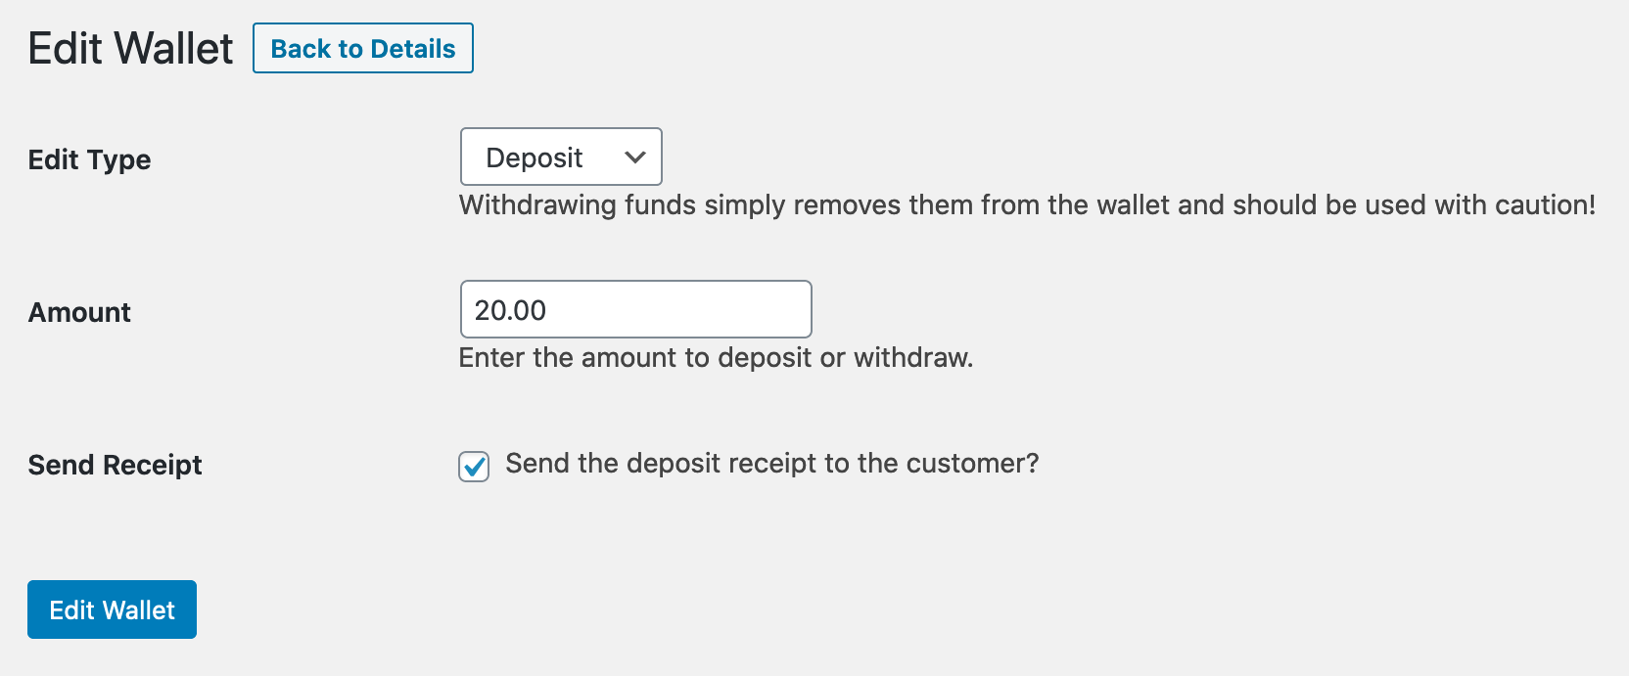Click the Edit Type field label

click(90, 159)
